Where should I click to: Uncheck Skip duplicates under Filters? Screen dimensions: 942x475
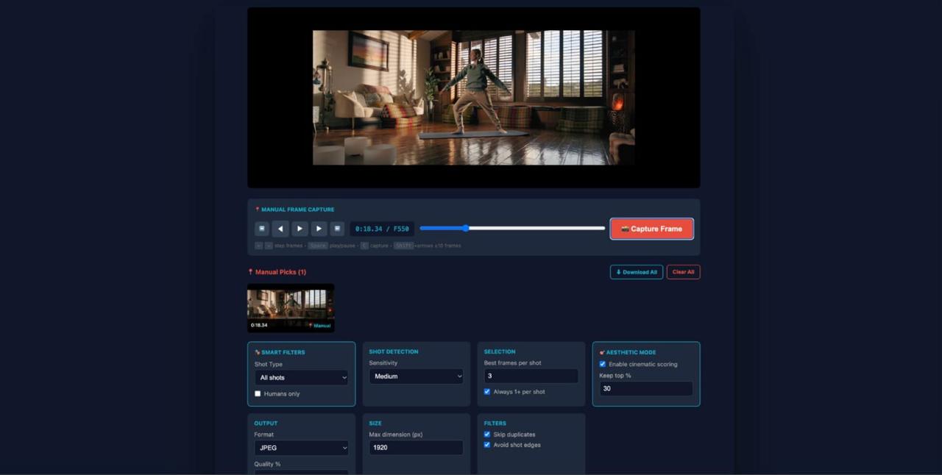pos(486,434)
